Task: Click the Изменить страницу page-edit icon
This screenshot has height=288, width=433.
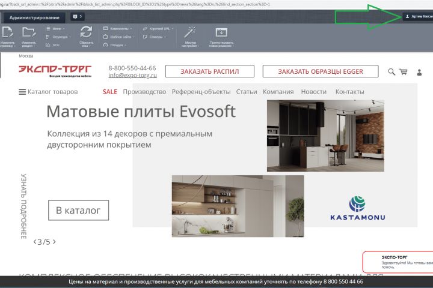Action: pos(7,32)
